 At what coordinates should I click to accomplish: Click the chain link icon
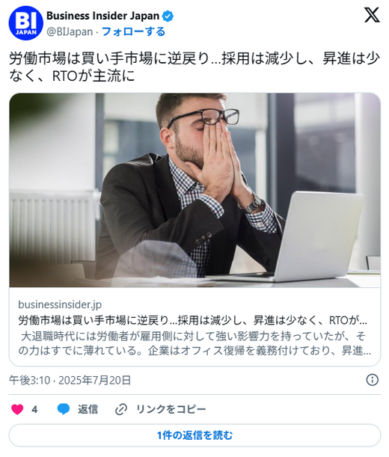(x=121, y=409)
